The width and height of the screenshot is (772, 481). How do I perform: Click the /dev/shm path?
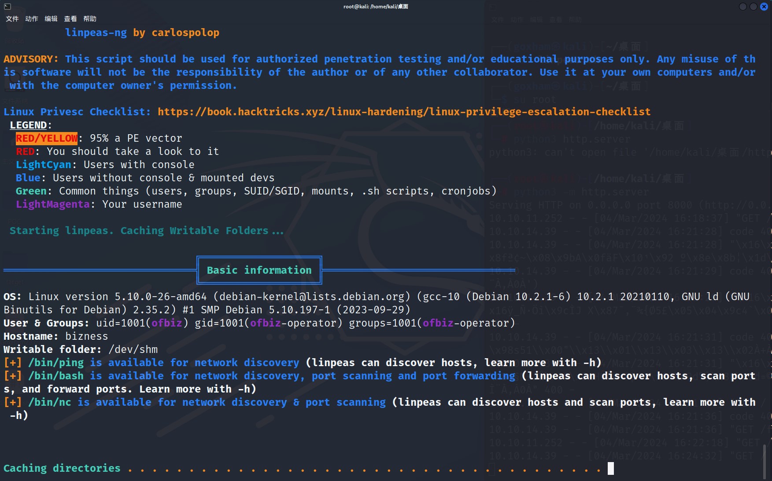coord(133,349)
